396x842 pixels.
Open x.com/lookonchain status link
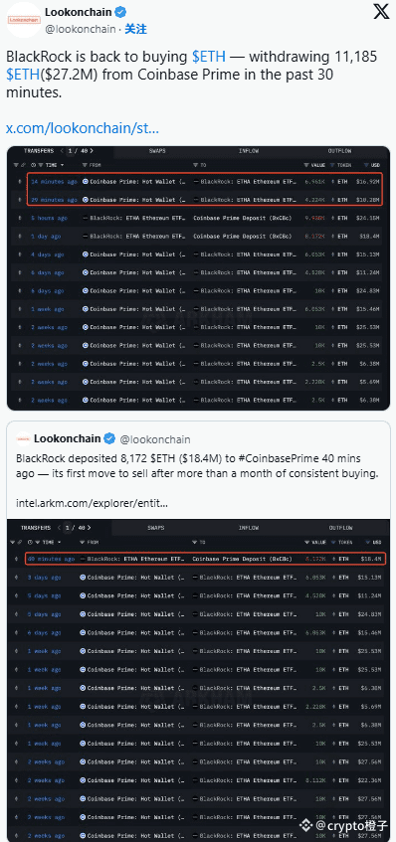(83, 128)
